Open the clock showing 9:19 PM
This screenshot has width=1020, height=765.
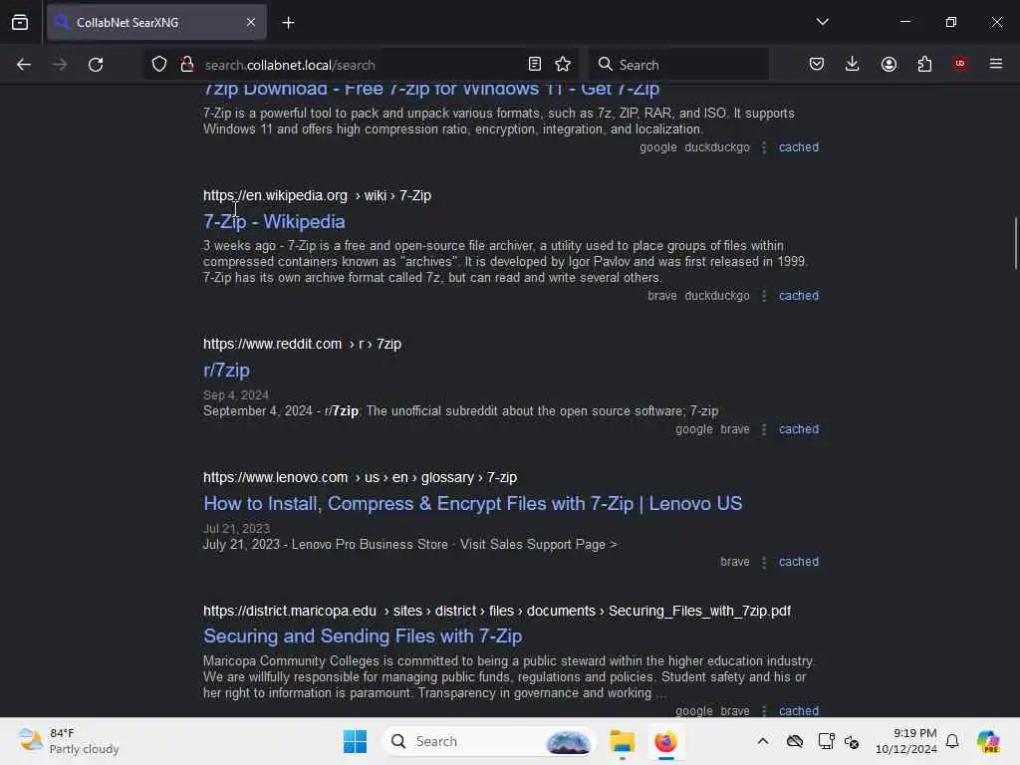click(x=905, y=741)
